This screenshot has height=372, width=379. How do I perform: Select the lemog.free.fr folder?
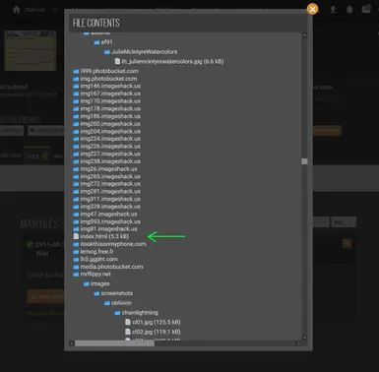94,252
